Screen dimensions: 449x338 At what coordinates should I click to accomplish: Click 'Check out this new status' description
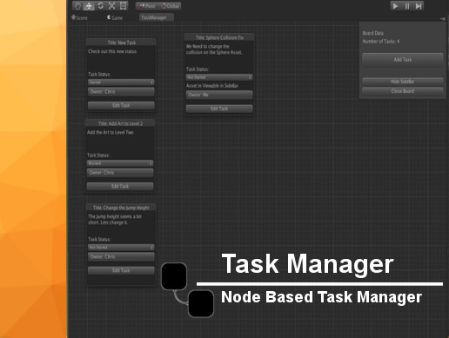click(x=112, y=51)
